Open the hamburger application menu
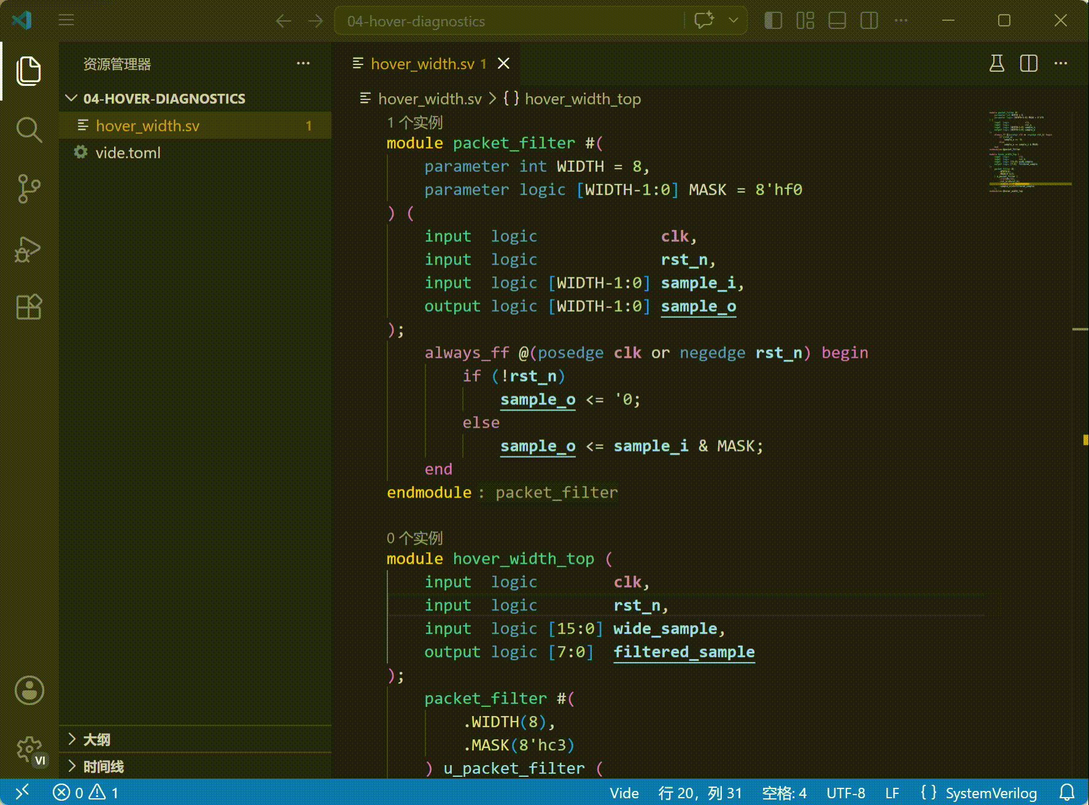 tap(66, 21)
